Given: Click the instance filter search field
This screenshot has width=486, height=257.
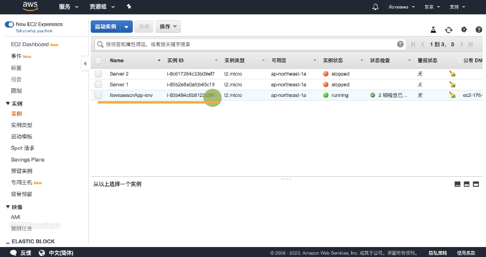Looking at the screenshot, I should pyautogui.click(x=250, y=44).
